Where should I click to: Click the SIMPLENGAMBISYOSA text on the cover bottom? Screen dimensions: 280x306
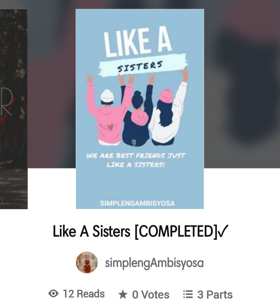click(x=137, y=203)
